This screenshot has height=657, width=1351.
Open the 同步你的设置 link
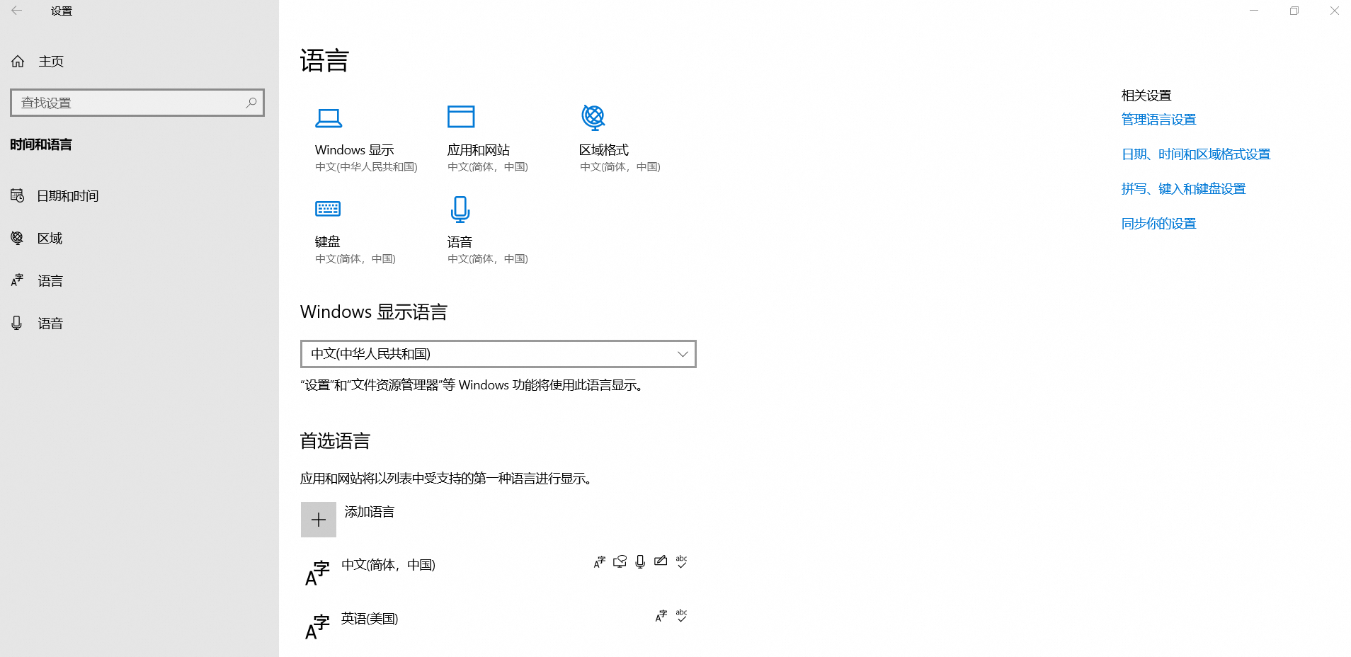(x=1158, y=224)
